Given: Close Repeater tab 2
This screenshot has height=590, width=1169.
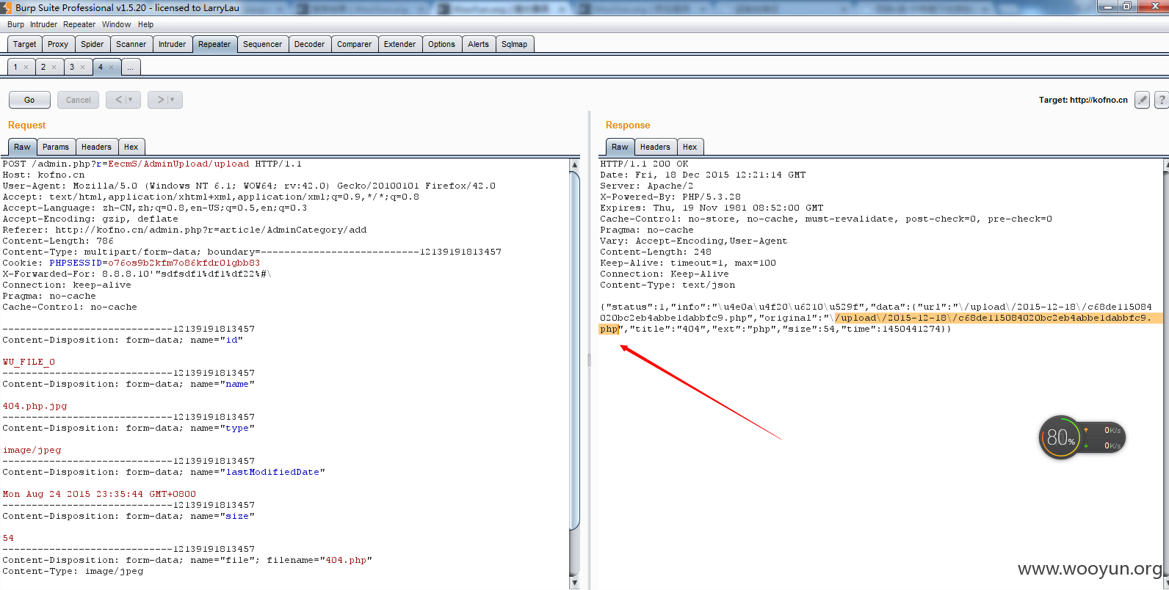Looking at the screenshot, I should pos(54,68).
